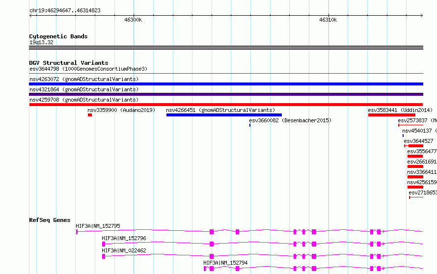437x274 pixels.
Task: Select the RefSeq Genes track title
Action: pos(50,220)
